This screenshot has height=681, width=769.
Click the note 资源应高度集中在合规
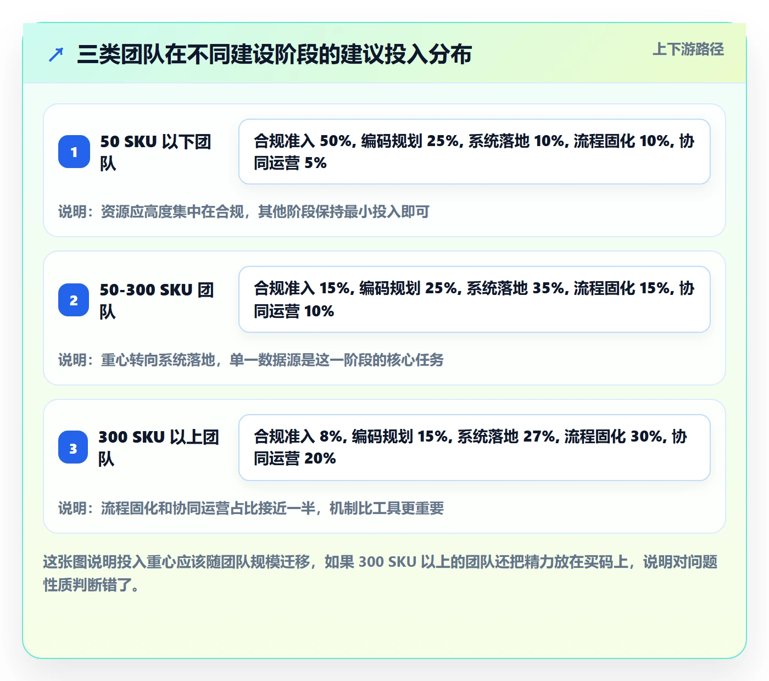point(244,211)
